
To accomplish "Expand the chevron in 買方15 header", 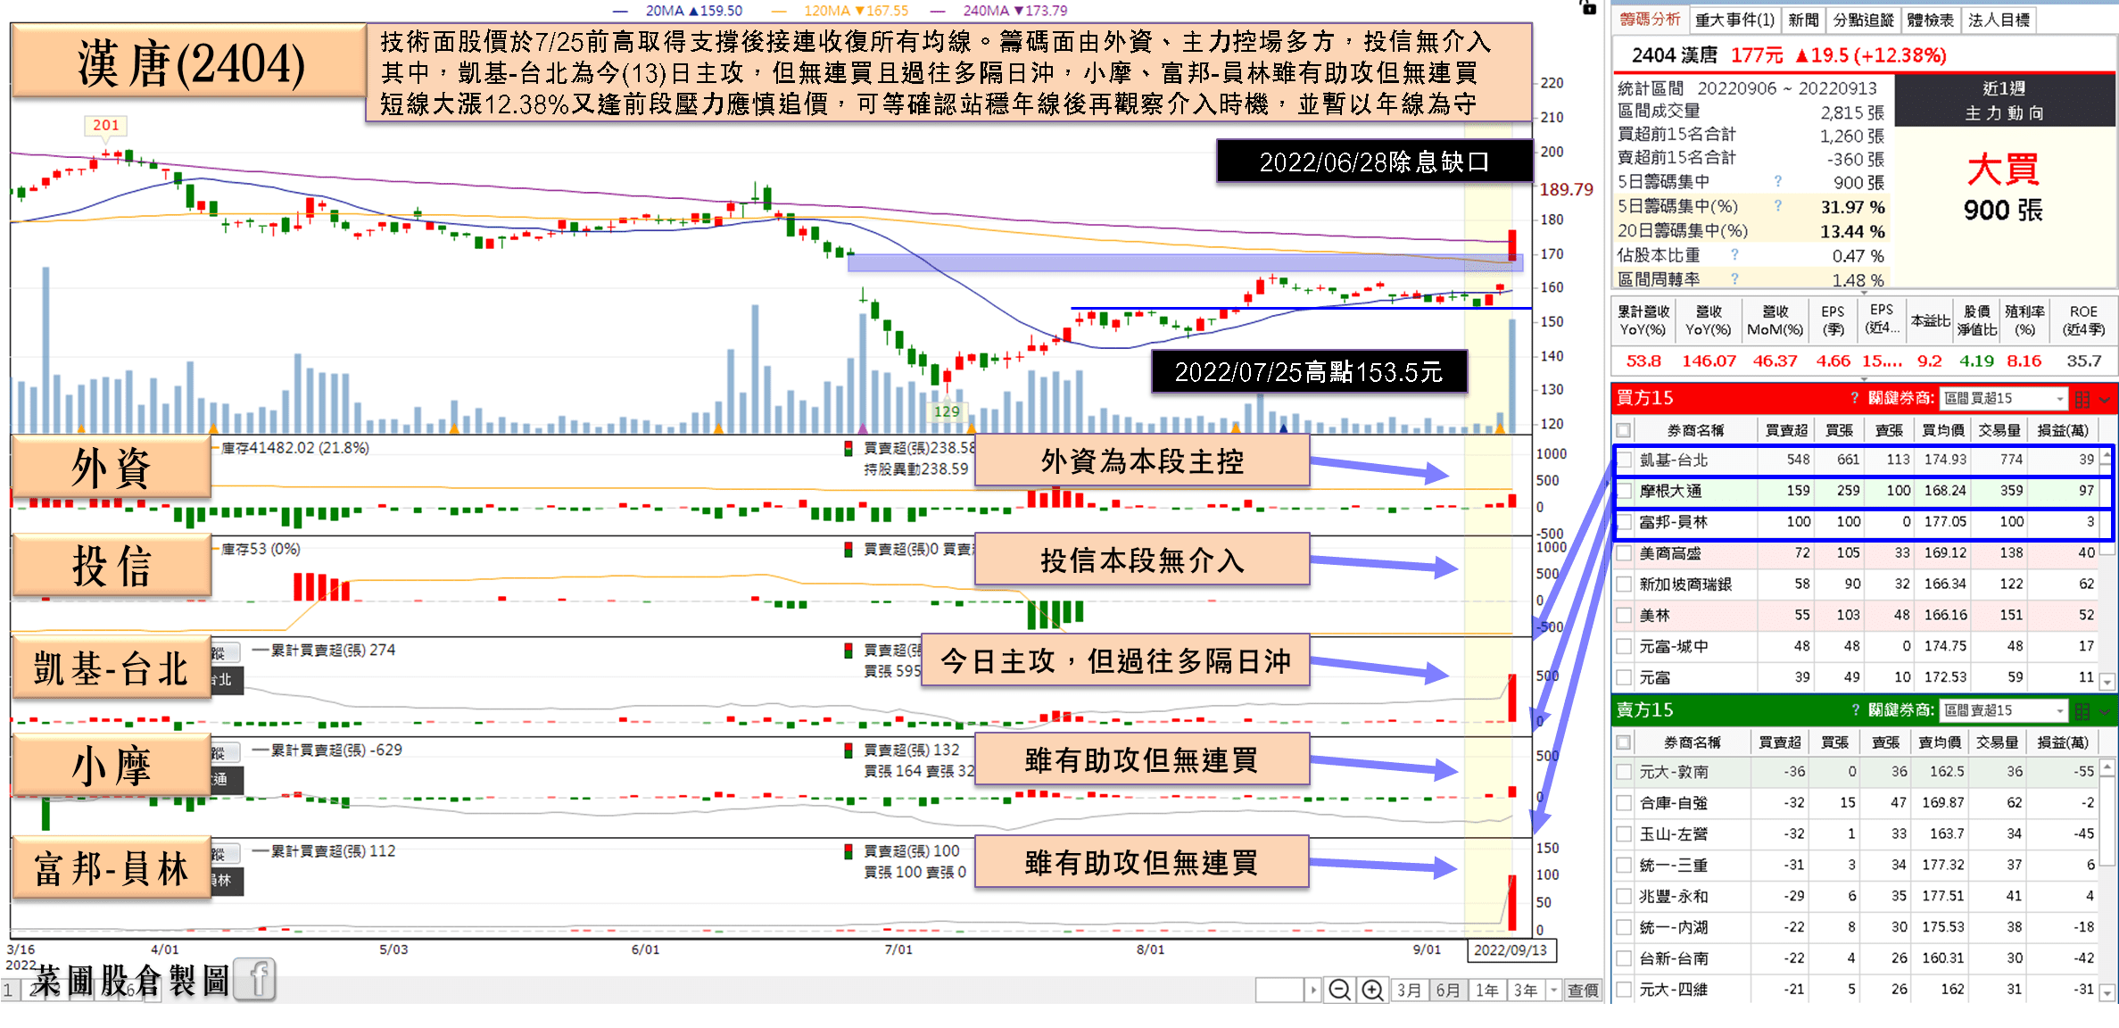I will 2106,399.
